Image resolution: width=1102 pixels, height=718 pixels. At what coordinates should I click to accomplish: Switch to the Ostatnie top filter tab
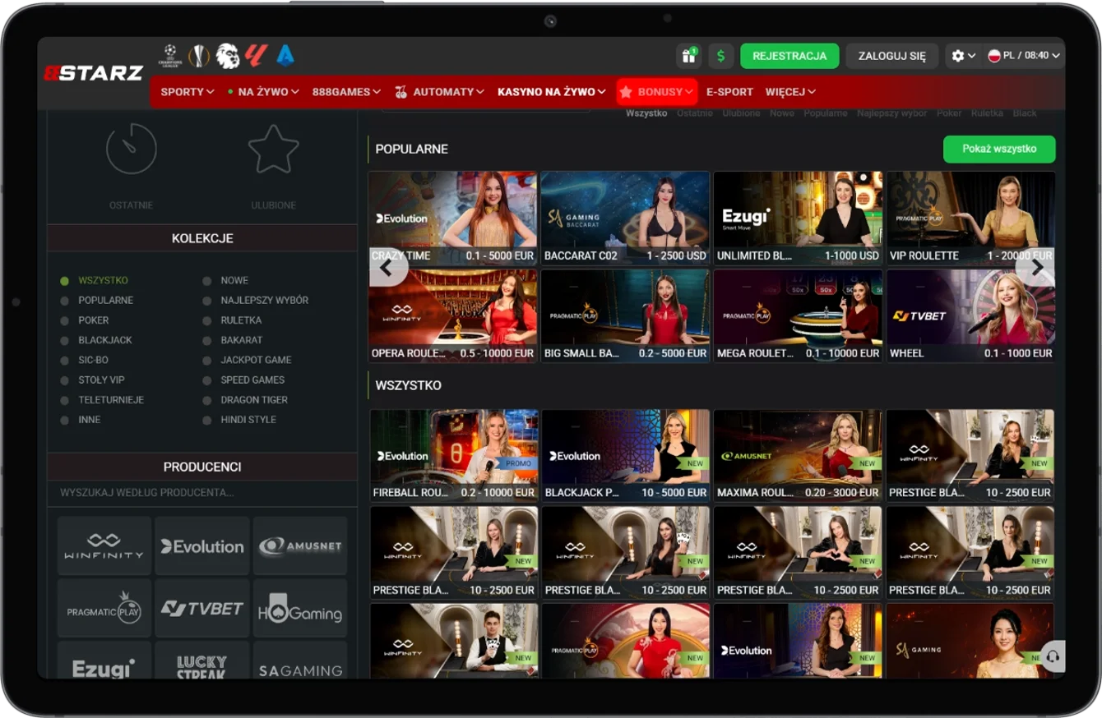(x=695, y=113)
